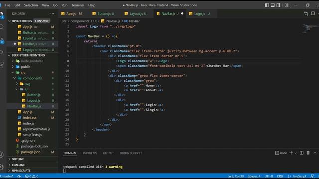The width and height of the screenshot is (319, 179).
Task: Switch to DEBUG CONSOLE panel tab
Action: click(x=131, y=153)
